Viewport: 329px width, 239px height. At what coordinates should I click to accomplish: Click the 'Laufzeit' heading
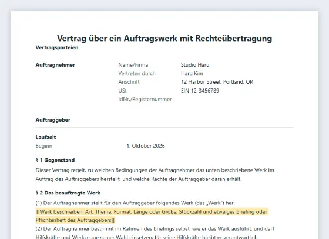click(x=46, y=138)
